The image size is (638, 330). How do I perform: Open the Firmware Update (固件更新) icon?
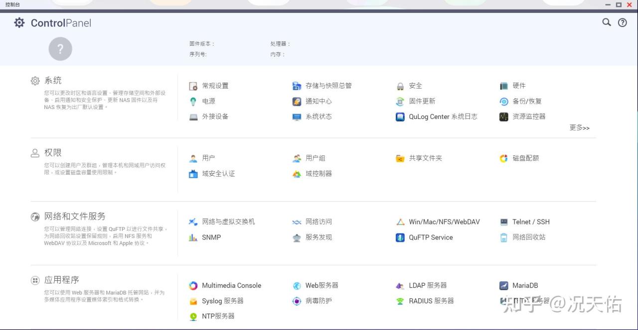tap(400, 102)
